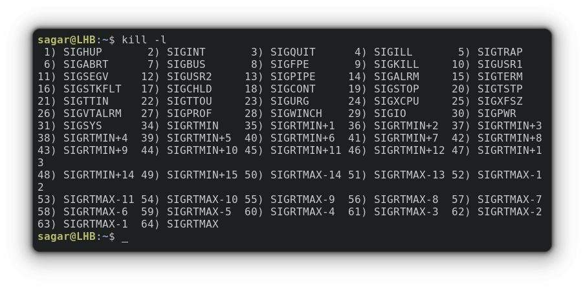Viewport: 585px width, 289px height.
Task: Click the SIGQUIT signal text
Action: [293, 52]
